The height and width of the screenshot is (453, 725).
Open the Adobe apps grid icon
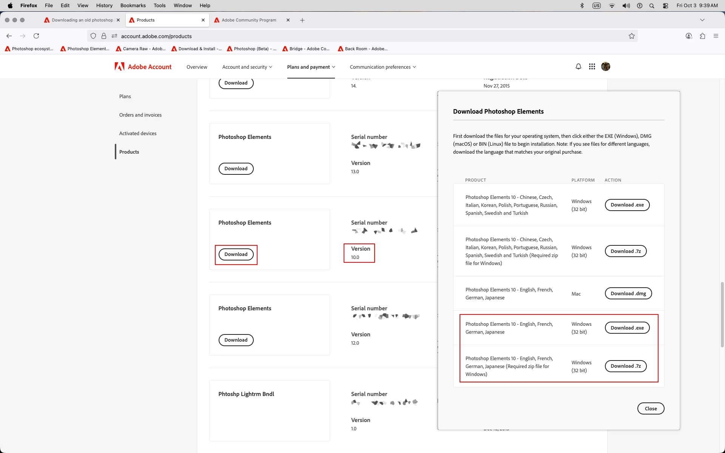(x=592, y=67)
